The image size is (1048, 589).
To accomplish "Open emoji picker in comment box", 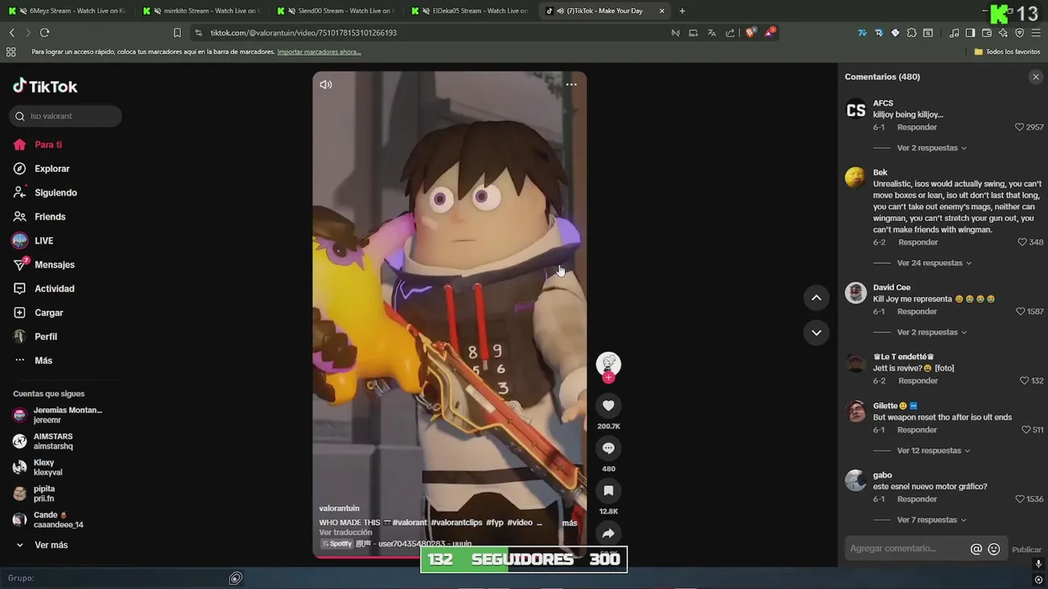I will [x=994, y=549].
